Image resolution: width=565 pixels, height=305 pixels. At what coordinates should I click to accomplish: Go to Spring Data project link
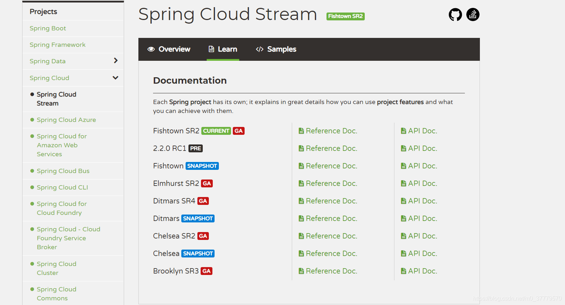point(48,61)
